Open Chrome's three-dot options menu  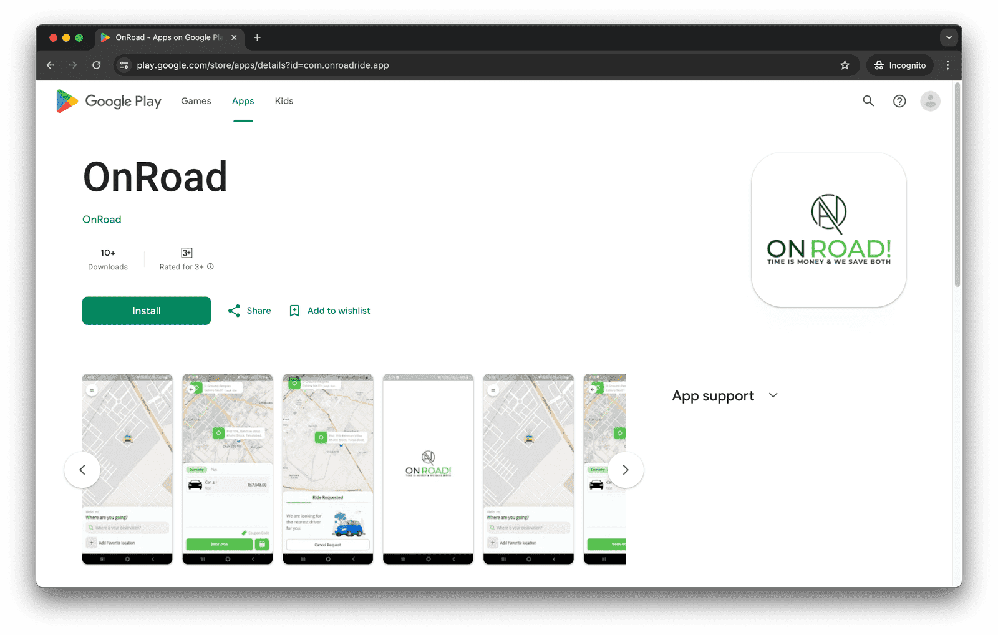coord(947,65)
